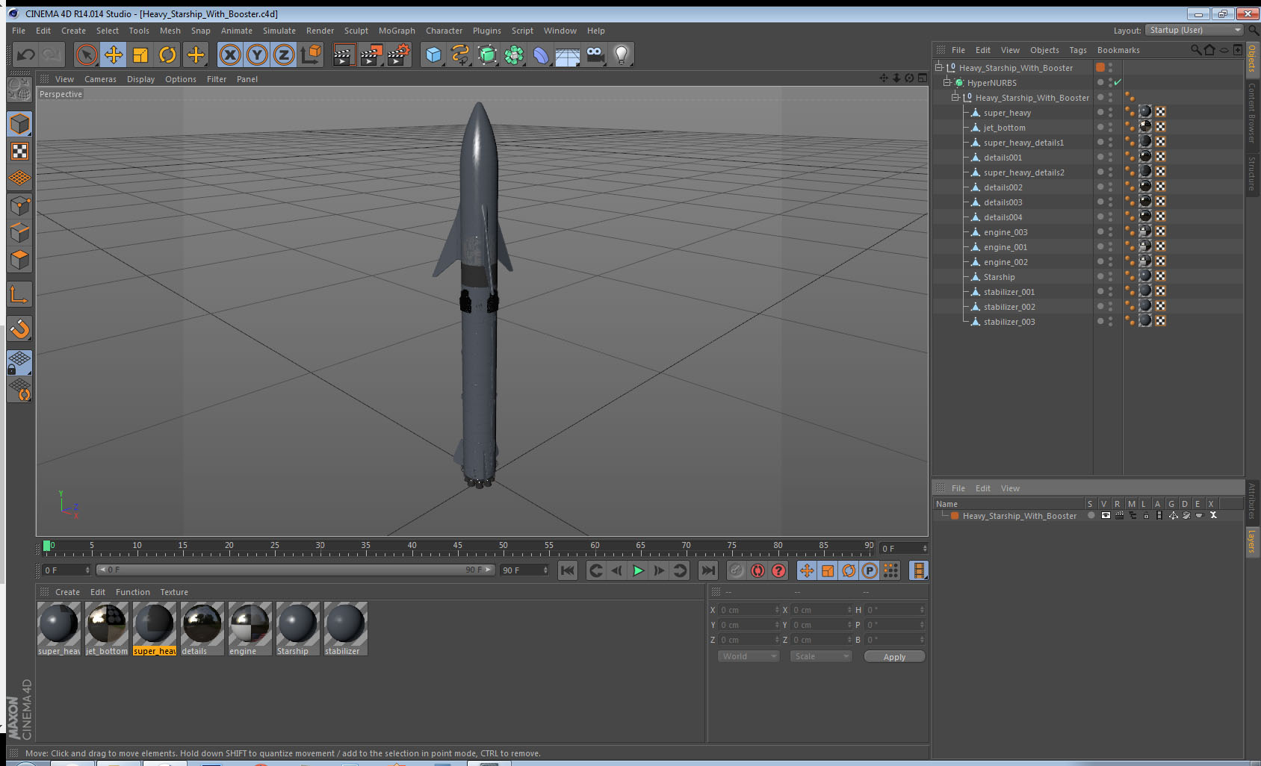Select stabilizer_003 object
Screen dimensions: 1261x766
pyautogui.click(x=1009, y=322)
